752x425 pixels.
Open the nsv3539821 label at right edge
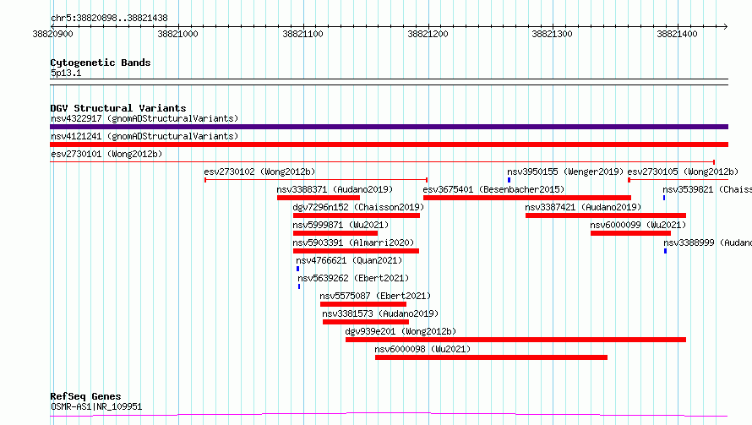click(707, 189)
